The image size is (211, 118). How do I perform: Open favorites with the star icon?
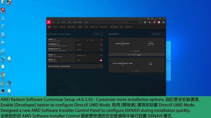click(150, 22)
